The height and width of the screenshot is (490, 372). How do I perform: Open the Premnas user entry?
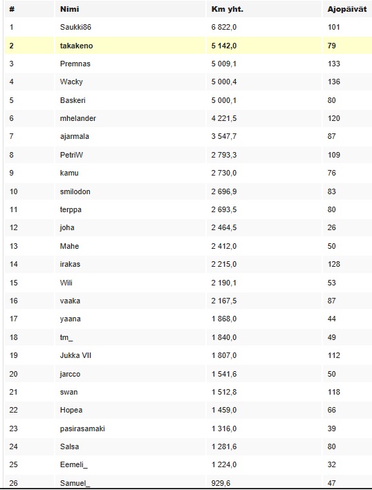(75, 64)
